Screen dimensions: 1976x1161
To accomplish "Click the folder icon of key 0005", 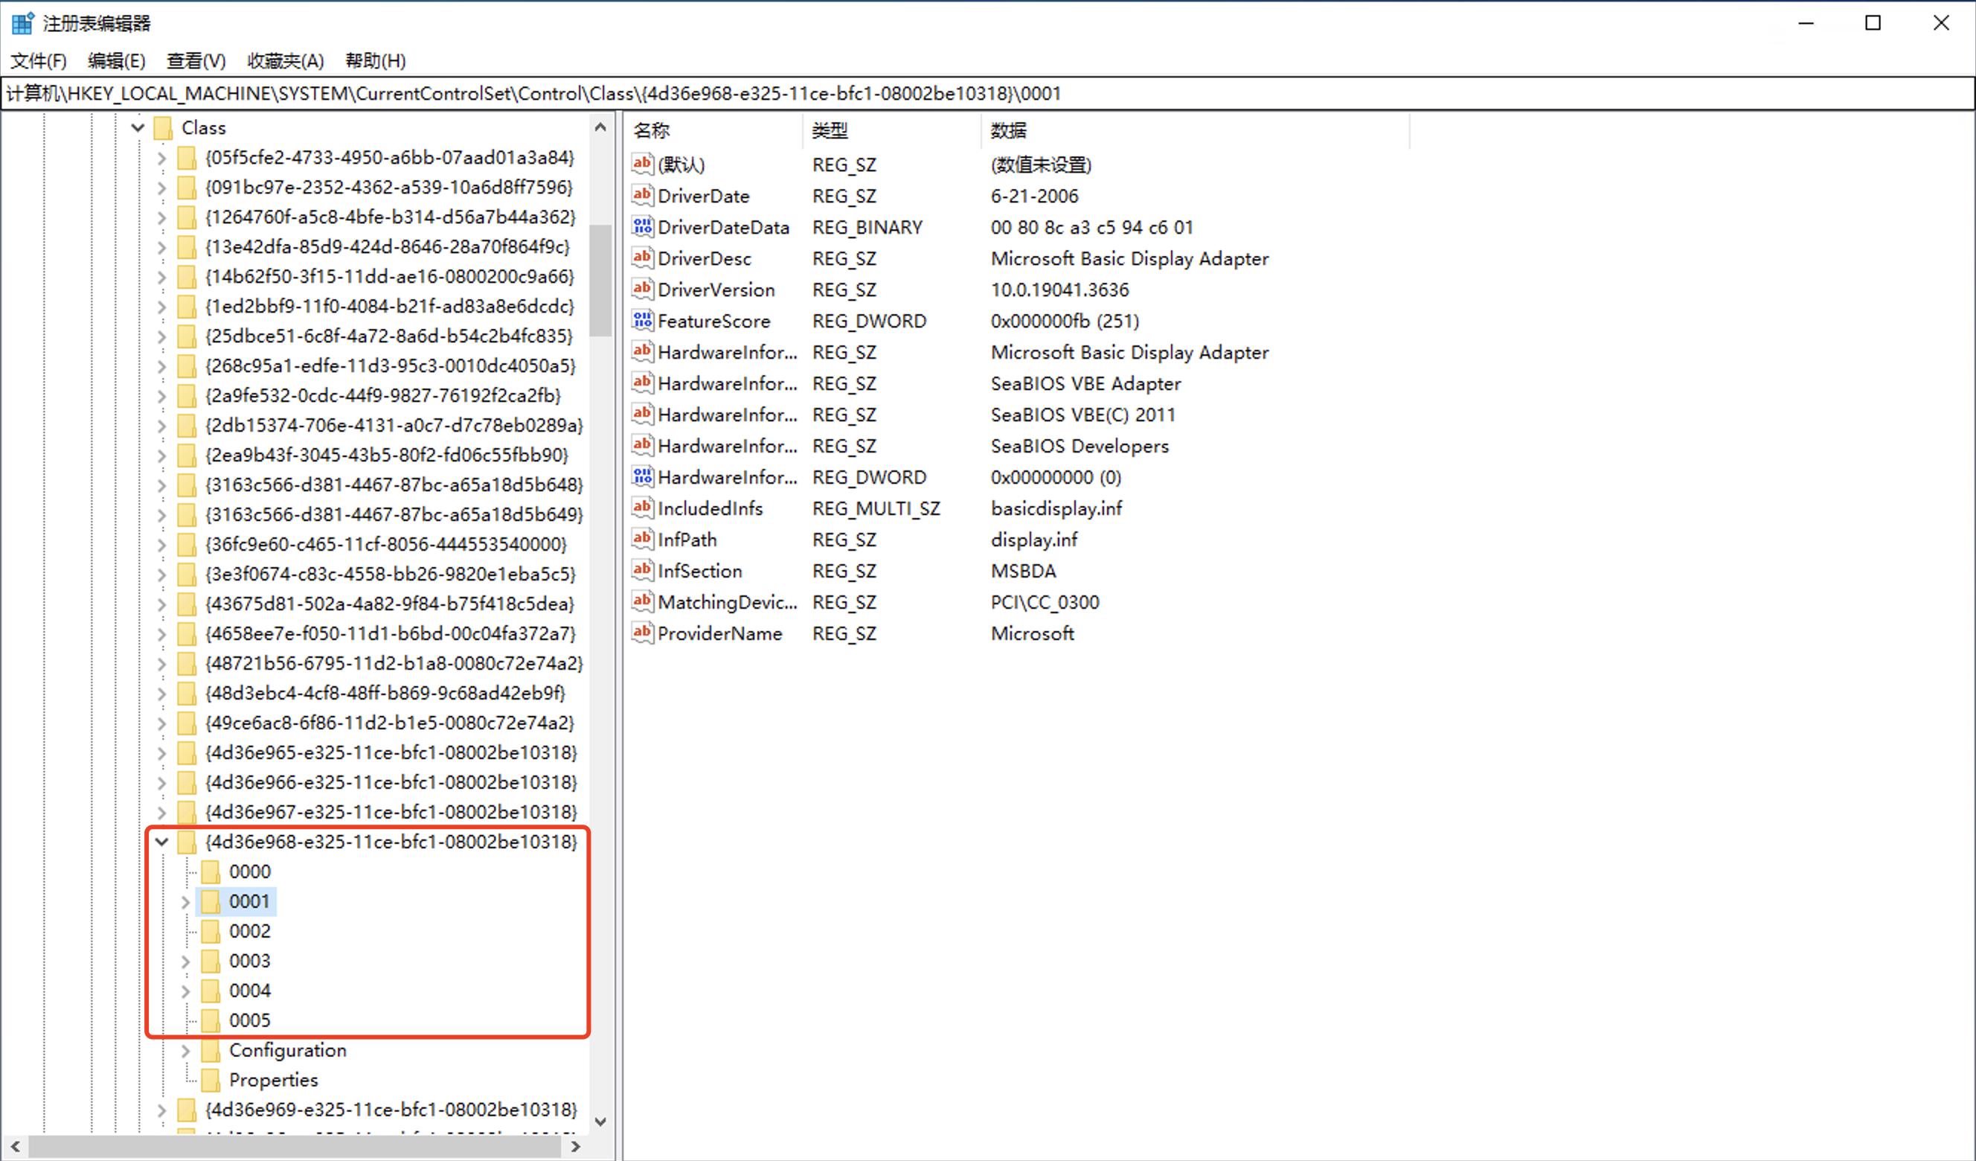I will (210, 1020).
